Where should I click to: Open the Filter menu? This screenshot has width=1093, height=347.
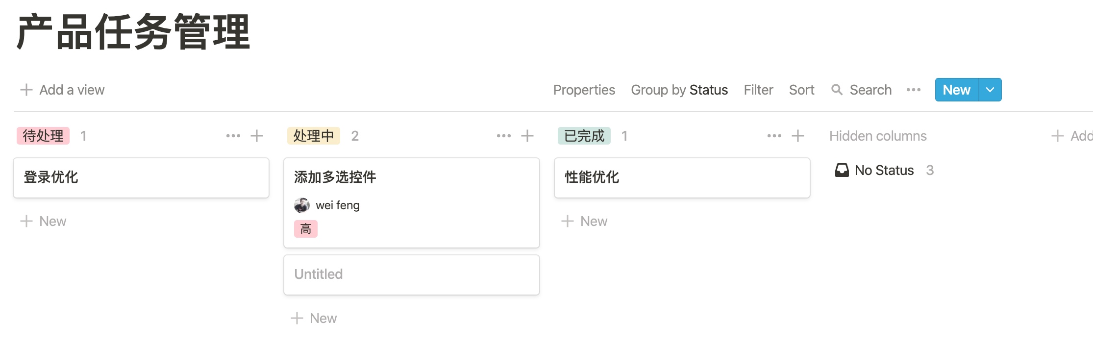point(758,90)
